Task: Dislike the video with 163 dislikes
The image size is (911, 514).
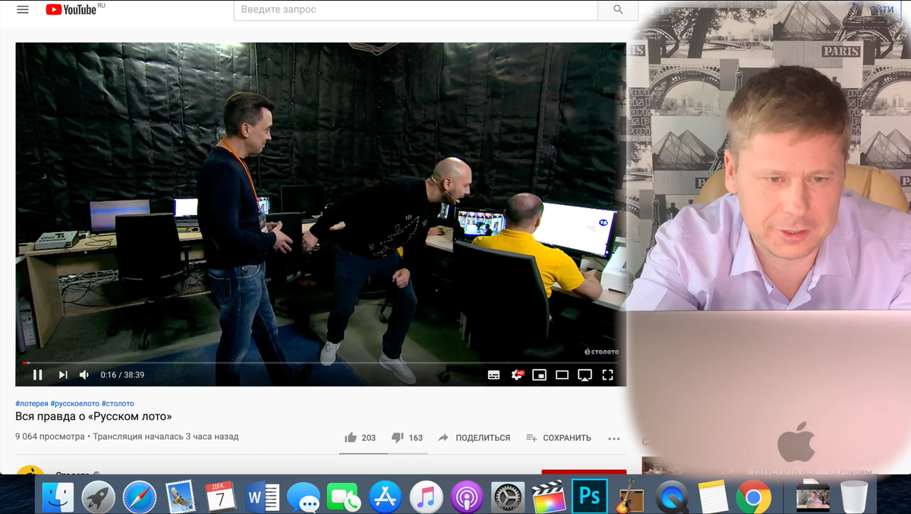Action: (x=407, y=438)
